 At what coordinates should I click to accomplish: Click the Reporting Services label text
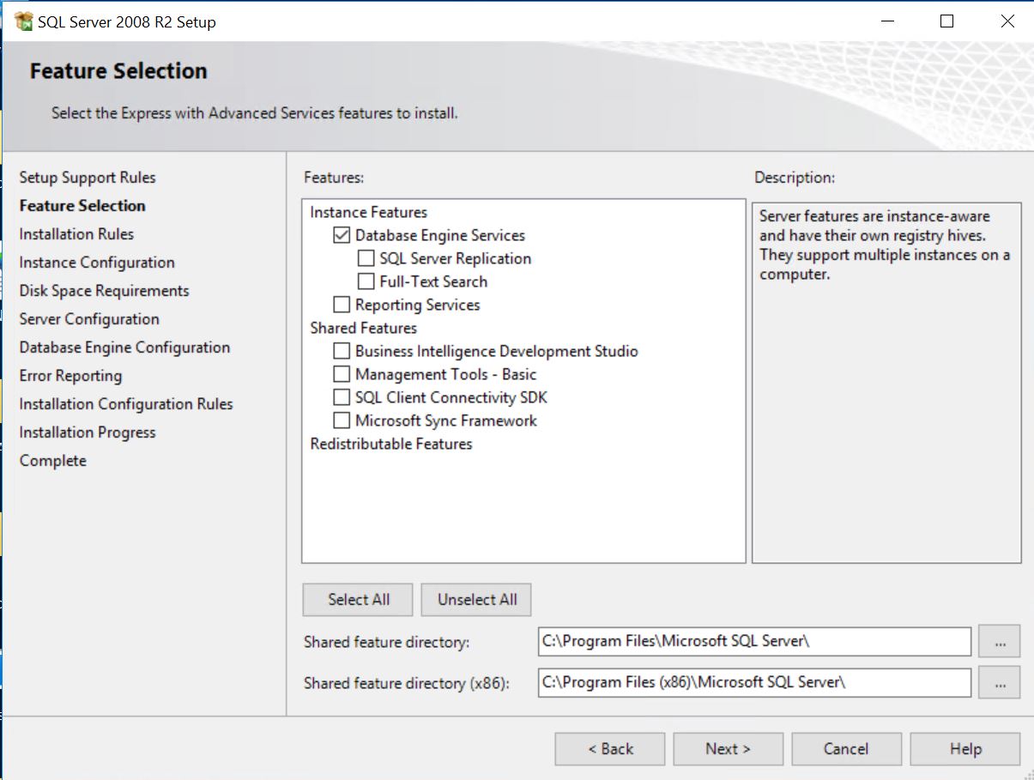click(x=418, y=305)
